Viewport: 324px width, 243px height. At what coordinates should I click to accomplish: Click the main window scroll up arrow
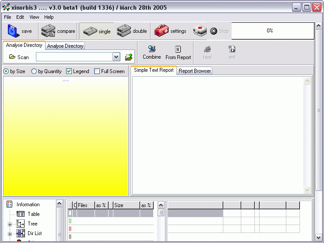[x=318, y=26]
